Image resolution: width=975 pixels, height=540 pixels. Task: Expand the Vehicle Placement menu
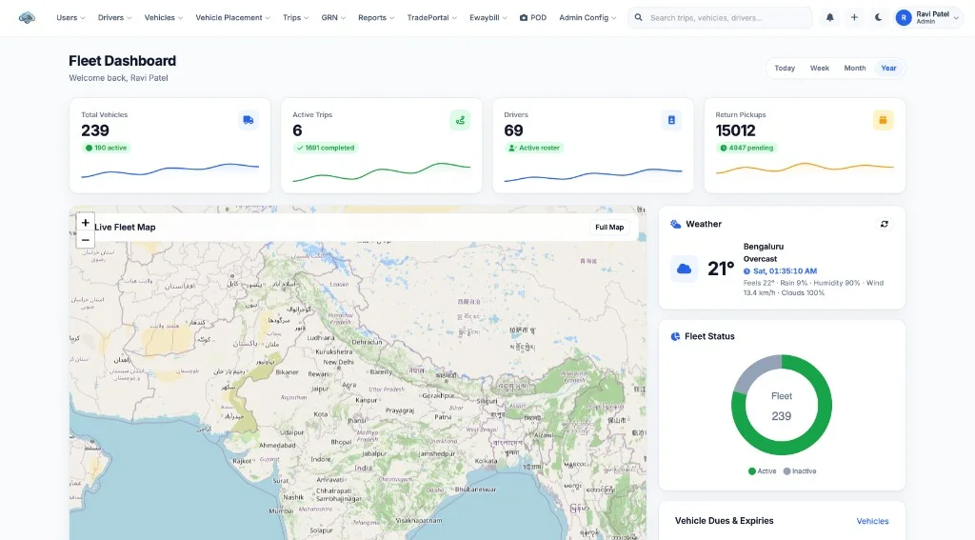click(x=232, y=17)
